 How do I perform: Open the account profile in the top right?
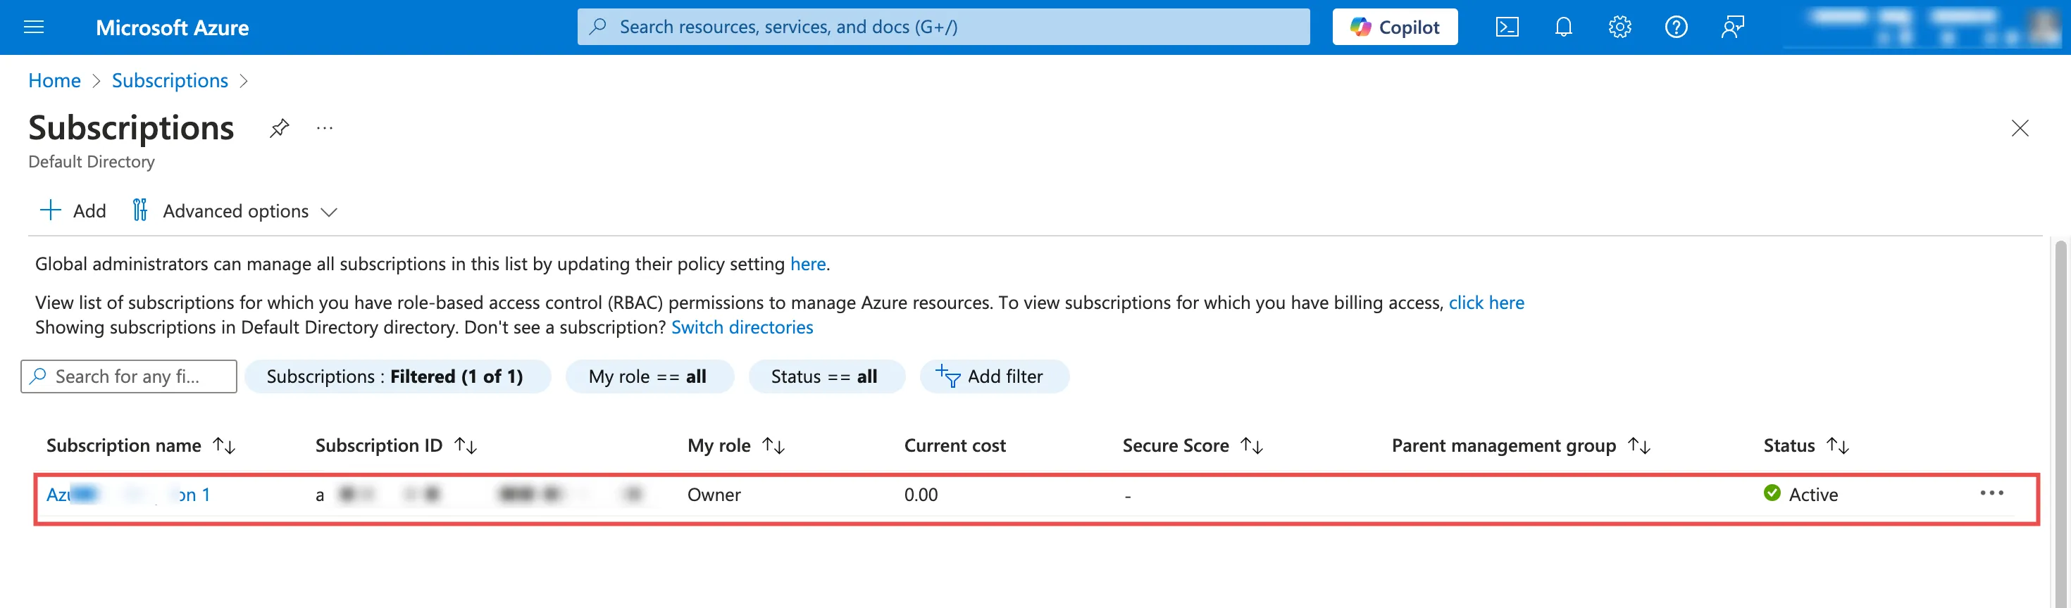1925,27
